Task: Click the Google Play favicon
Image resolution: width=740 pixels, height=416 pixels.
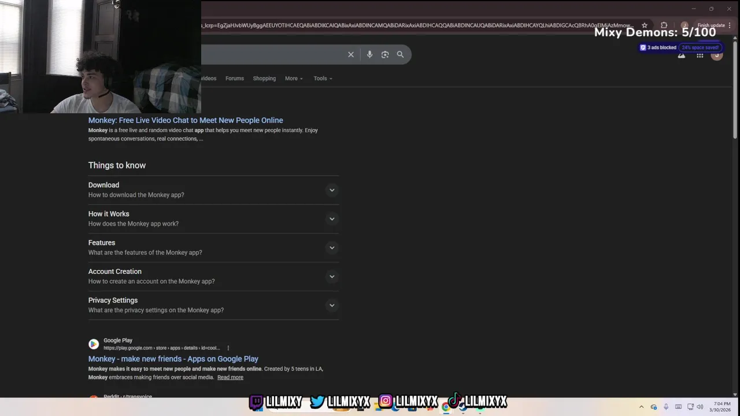Action: pos(94,344)
